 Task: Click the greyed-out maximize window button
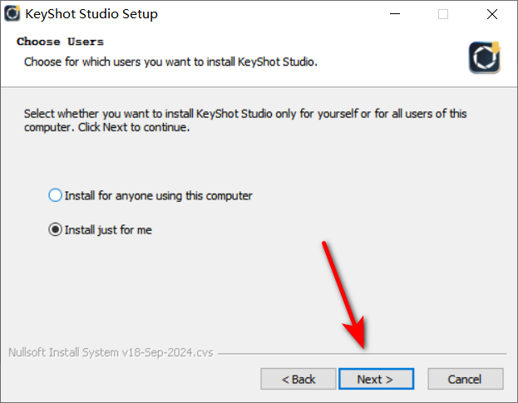point(443,14)
